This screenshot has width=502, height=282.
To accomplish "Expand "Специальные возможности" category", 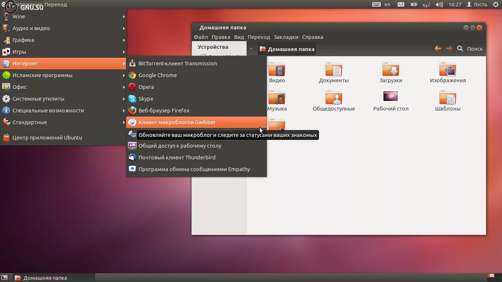I will click(63, 111).
